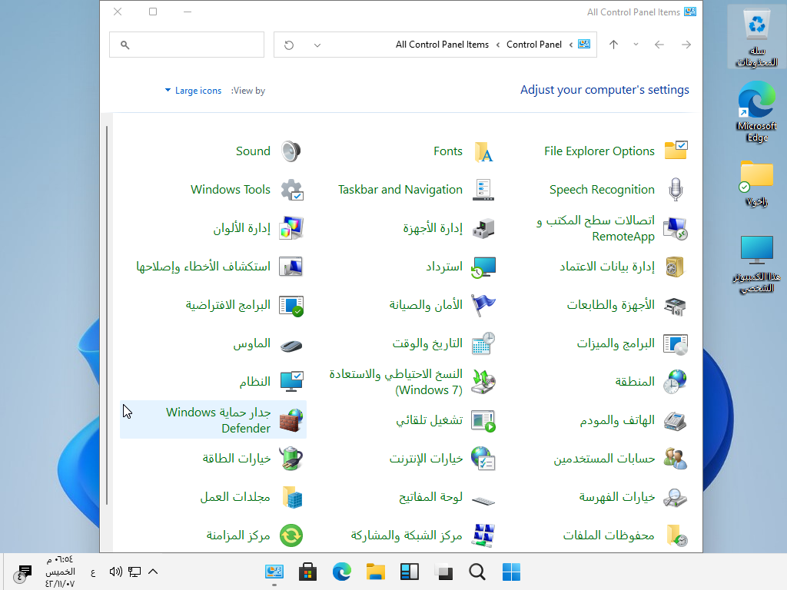Open Task View on taskbar
This screenshot has height=590, width=787.
coord(443,572)
